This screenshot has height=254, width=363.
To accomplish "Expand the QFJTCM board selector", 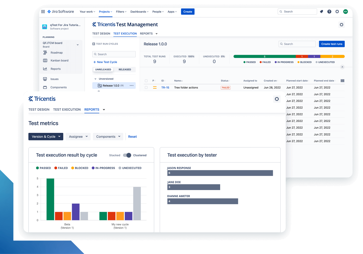I will point(78,45).
